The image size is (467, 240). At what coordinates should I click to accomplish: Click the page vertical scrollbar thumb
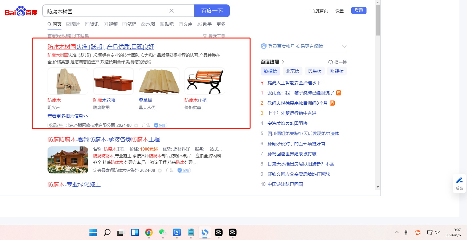[x=378, y=20]
